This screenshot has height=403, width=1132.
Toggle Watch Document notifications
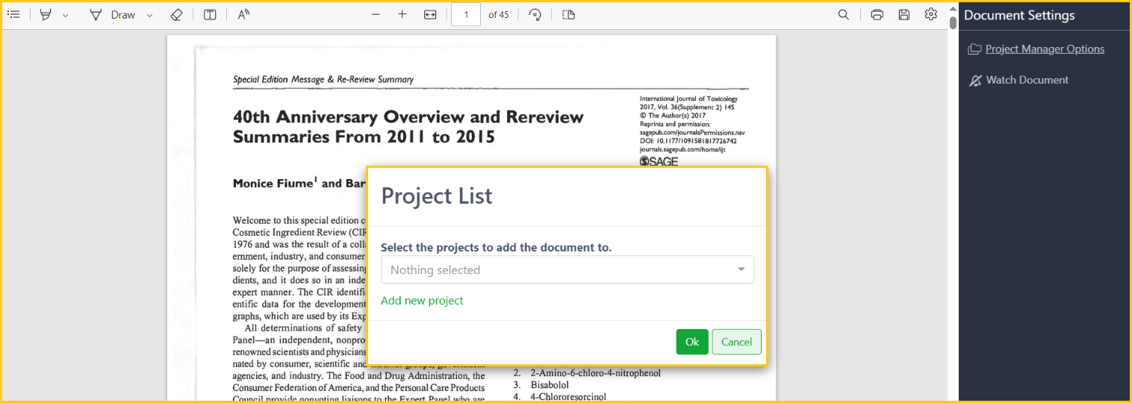pos(1027,80)
